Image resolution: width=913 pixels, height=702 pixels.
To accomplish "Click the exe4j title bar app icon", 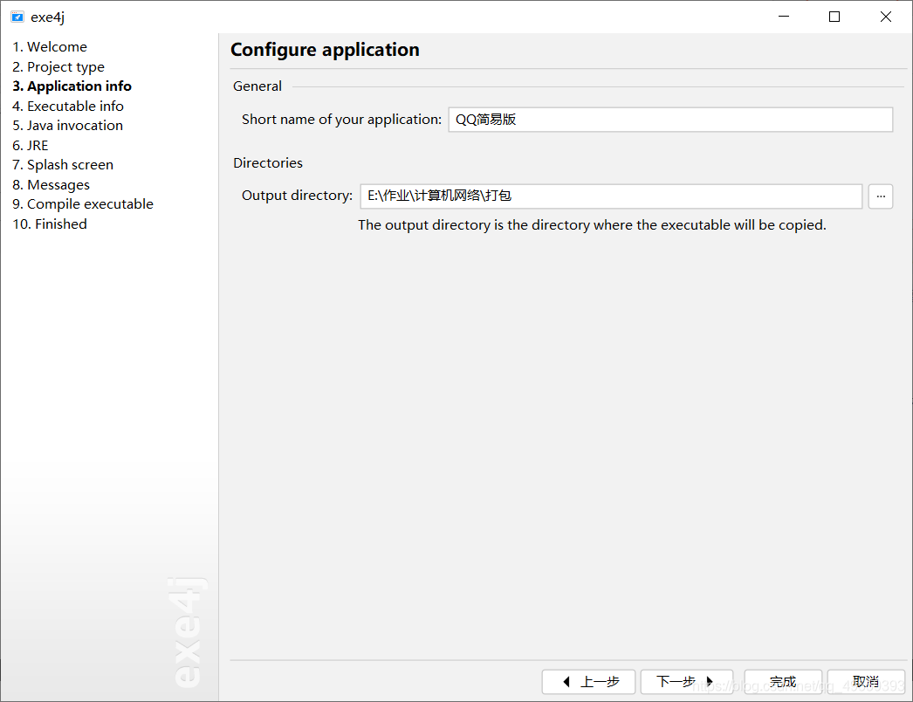I will tap(17, 17).
